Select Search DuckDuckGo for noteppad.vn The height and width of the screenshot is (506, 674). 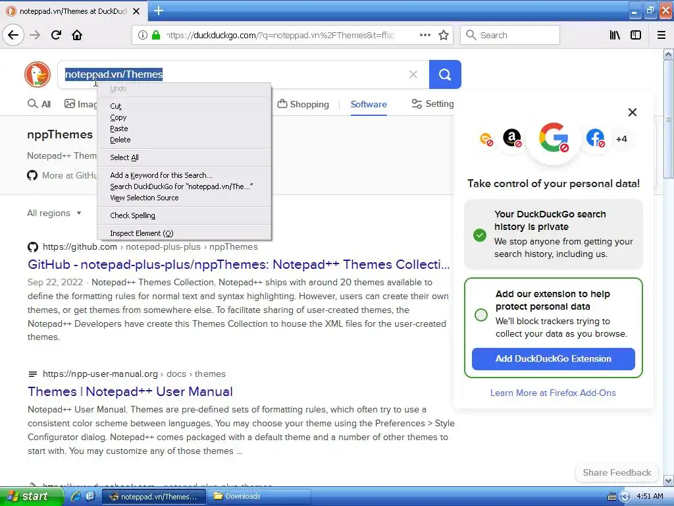(184, 186)
